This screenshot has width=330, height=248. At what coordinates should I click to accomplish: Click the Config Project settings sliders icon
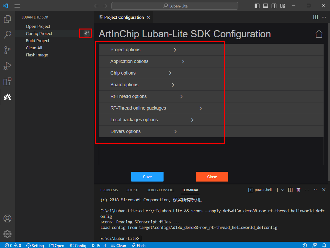coord(86,33)
